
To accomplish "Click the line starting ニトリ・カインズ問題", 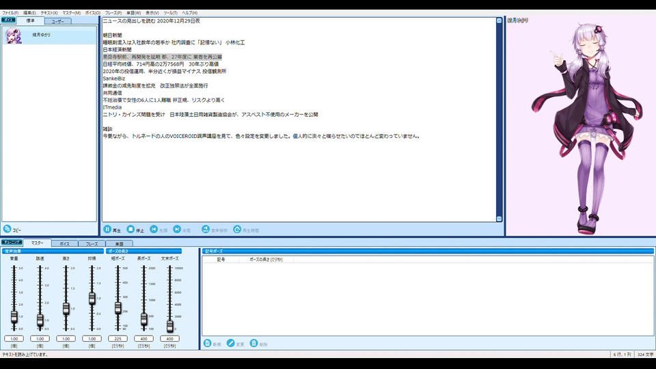I will (210, 115).
